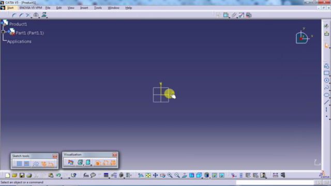The width and height of the screenshot is (331, 186).
Task: Toggle Geometrical Constraints in Sketch tools
Action: (x=43, y=164)
